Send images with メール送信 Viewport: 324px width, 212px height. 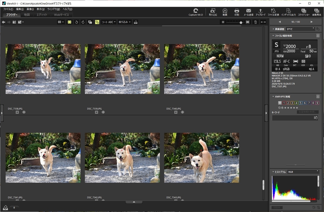[248, 12]
